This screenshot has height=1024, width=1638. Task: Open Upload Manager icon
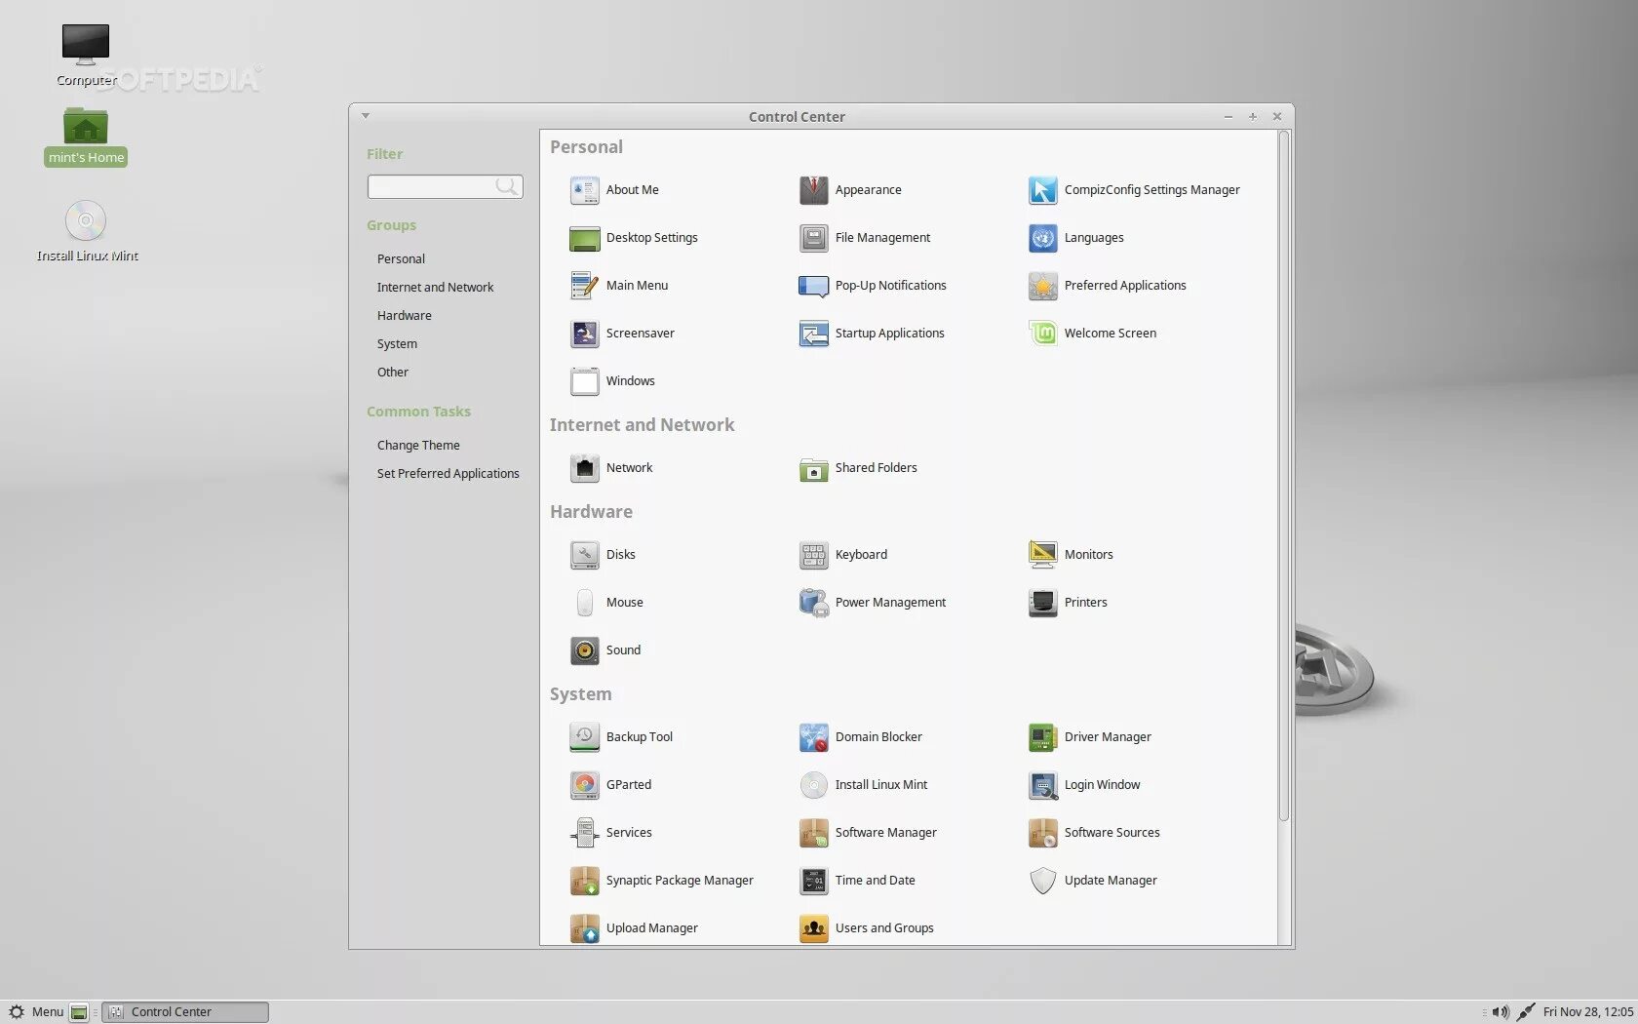pos(584,928)
